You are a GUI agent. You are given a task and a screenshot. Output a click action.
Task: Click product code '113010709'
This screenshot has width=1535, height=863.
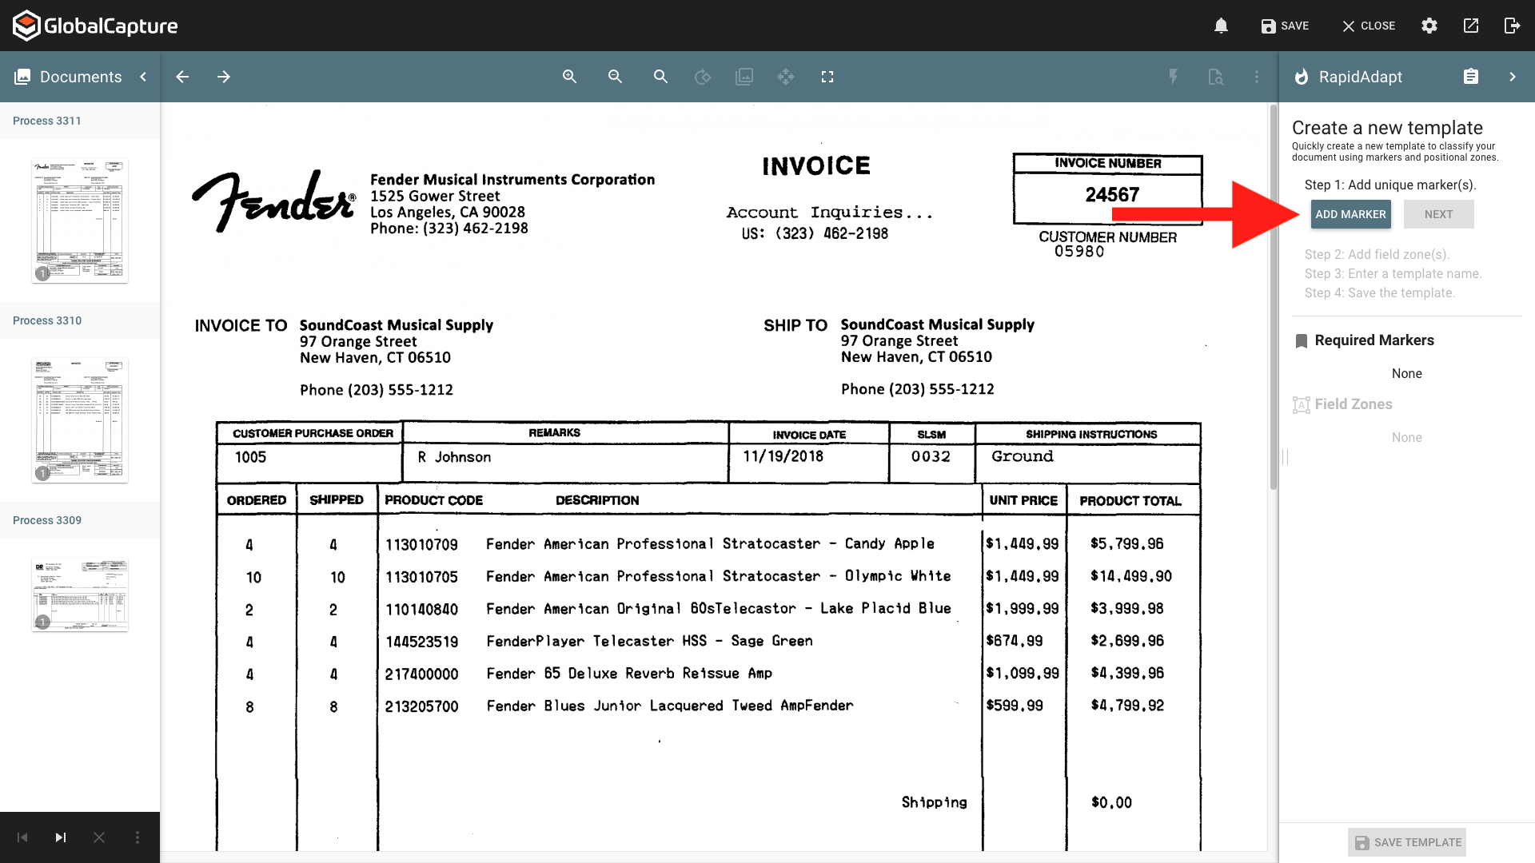(421, 545)
